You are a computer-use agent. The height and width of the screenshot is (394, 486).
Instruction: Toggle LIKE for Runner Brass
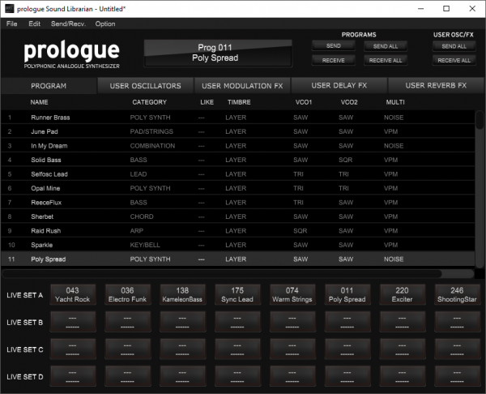(x=202, y=118)
